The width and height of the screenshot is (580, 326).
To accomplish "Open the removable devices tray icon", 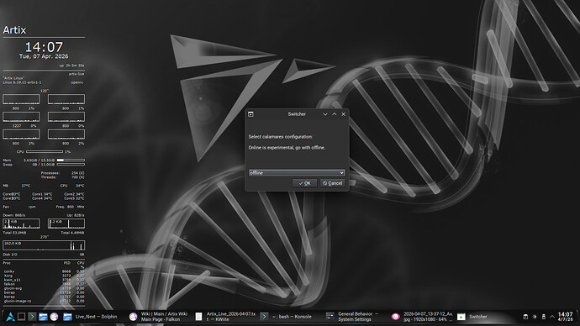I will (543, 317).
